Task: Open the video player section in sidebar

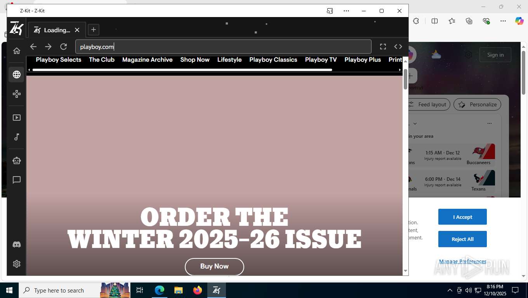Action: pos(17,118)
